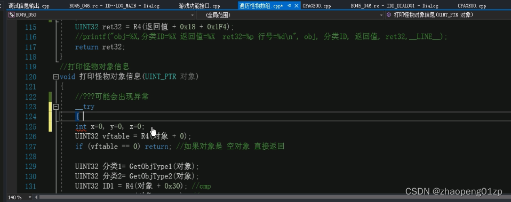Image resolution: width=511 pixels, height=202 pixels.
Task: Close the 遍历怪物数组.cpp tab
Action: click(x=297, y=6)
